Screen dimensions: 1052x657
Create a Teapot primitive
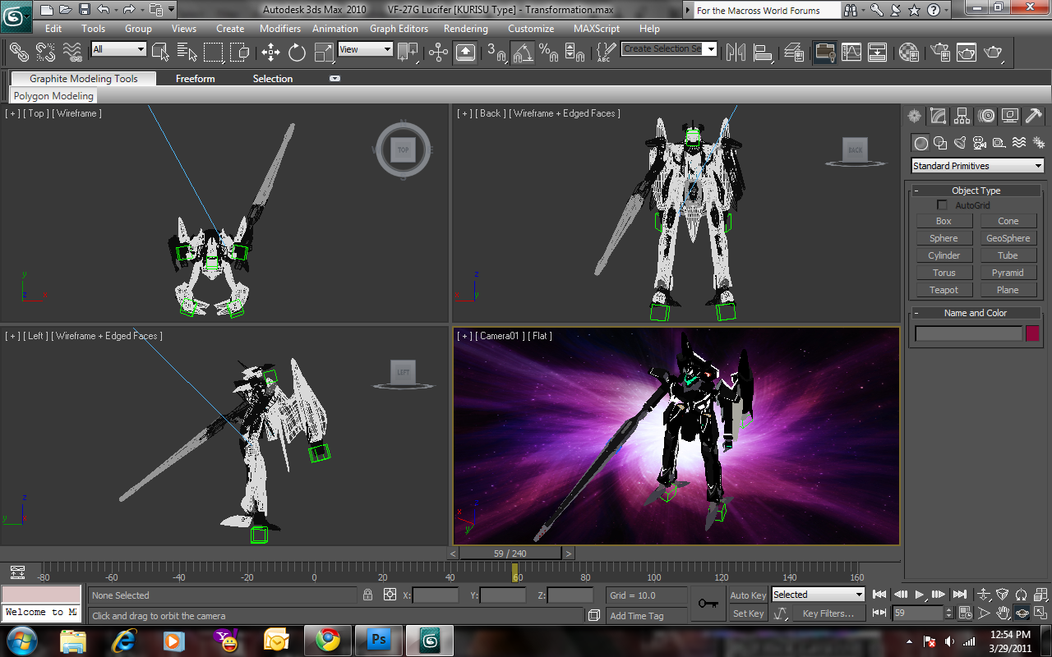tap(944, 290)
